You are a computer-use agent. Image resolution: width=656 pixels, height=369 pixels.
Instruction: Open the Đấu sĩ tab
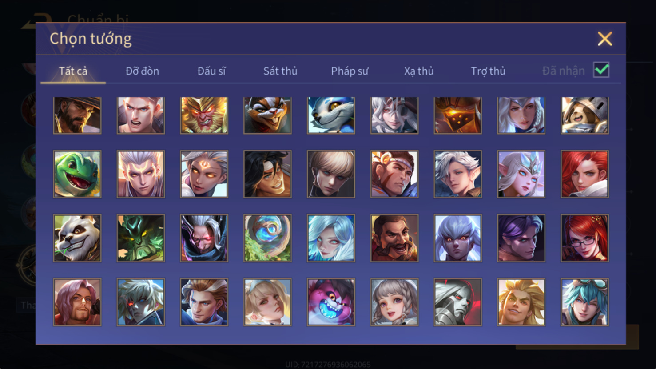[211, 71]
